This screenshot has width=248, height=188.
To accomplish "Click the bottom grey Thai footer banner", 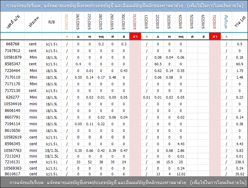I will 124,182.
